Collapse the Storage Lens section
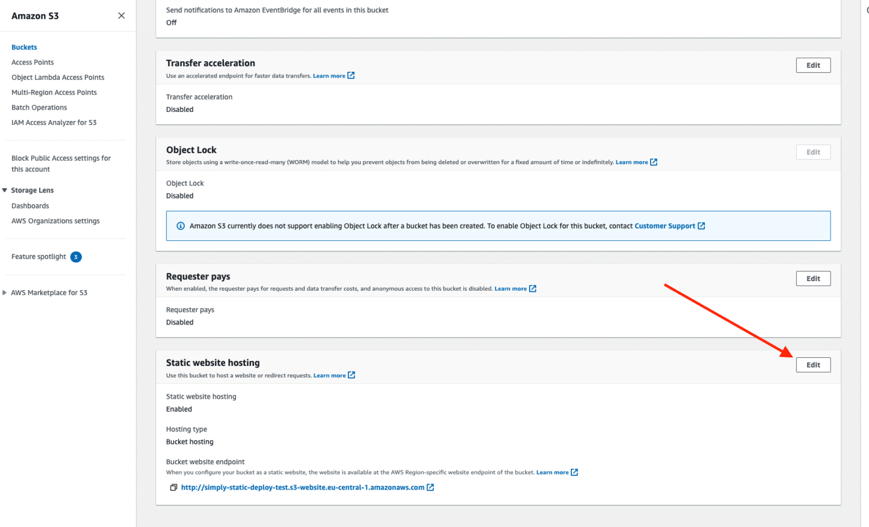Image resolution: width=869 pixels, height=527 pixels. (x=5, y=191)
